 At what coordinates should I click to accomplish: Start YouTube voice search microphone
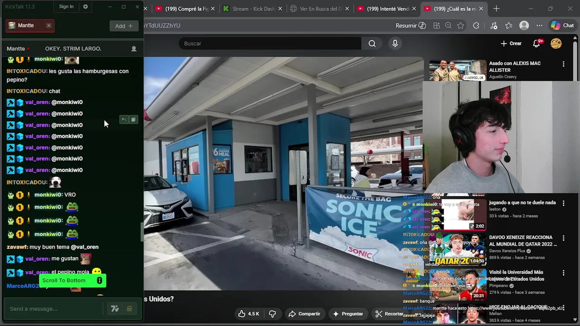[x=395, y=43]
